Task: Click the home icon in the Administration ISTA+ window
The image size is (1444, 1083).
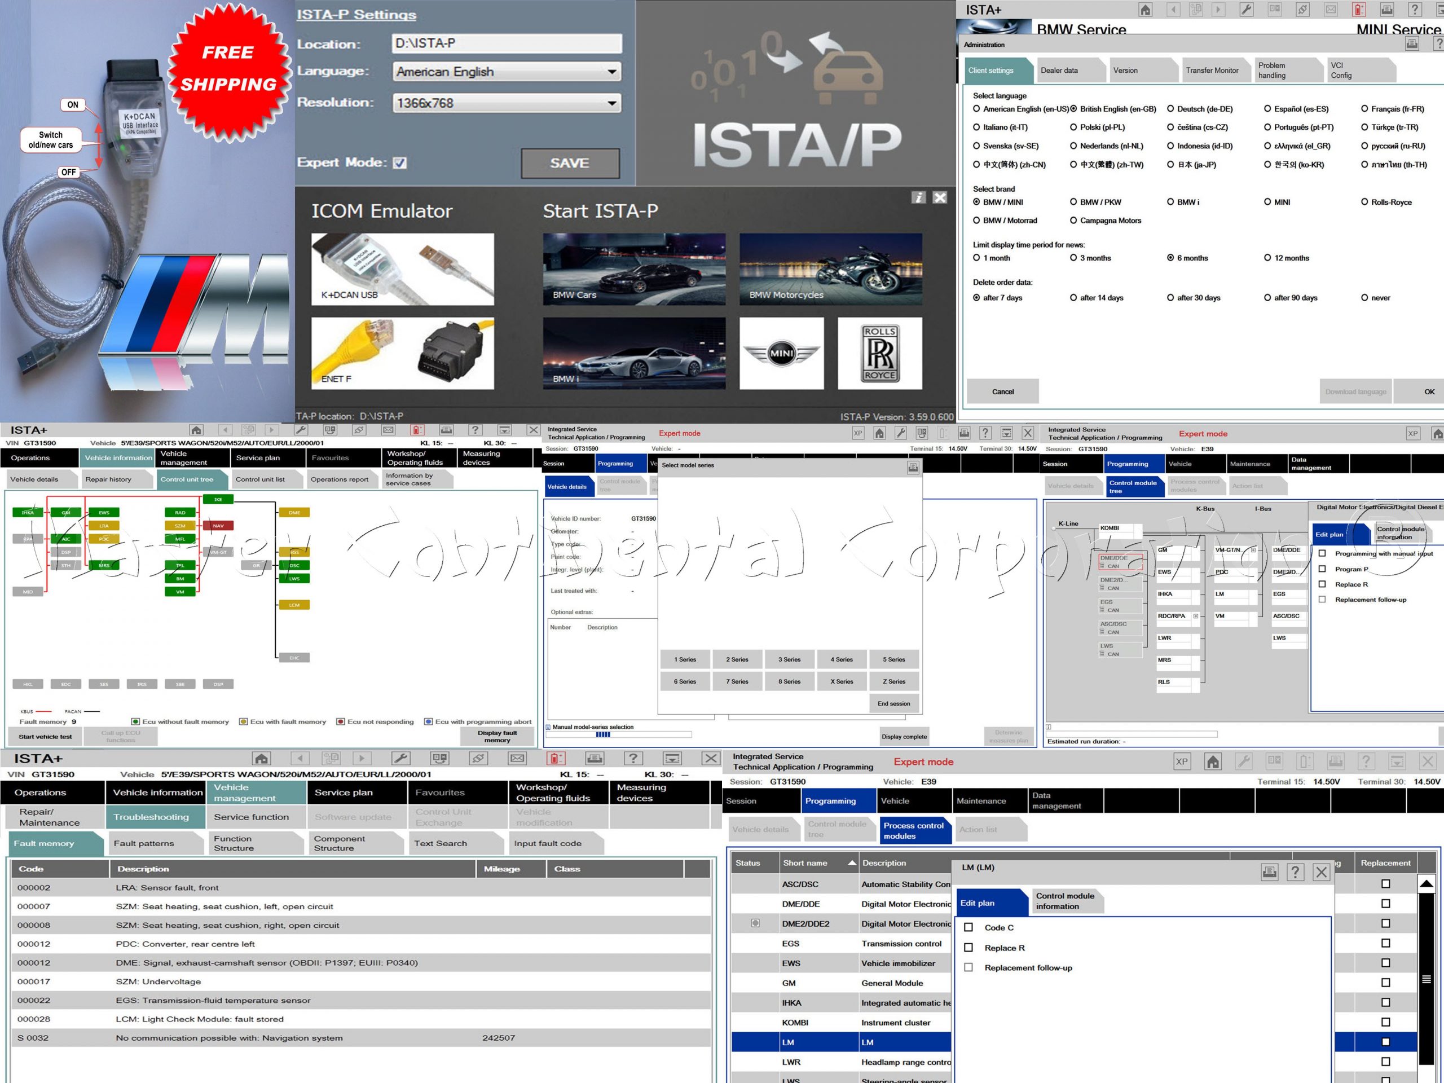Action: click(x=1146, y=9)
